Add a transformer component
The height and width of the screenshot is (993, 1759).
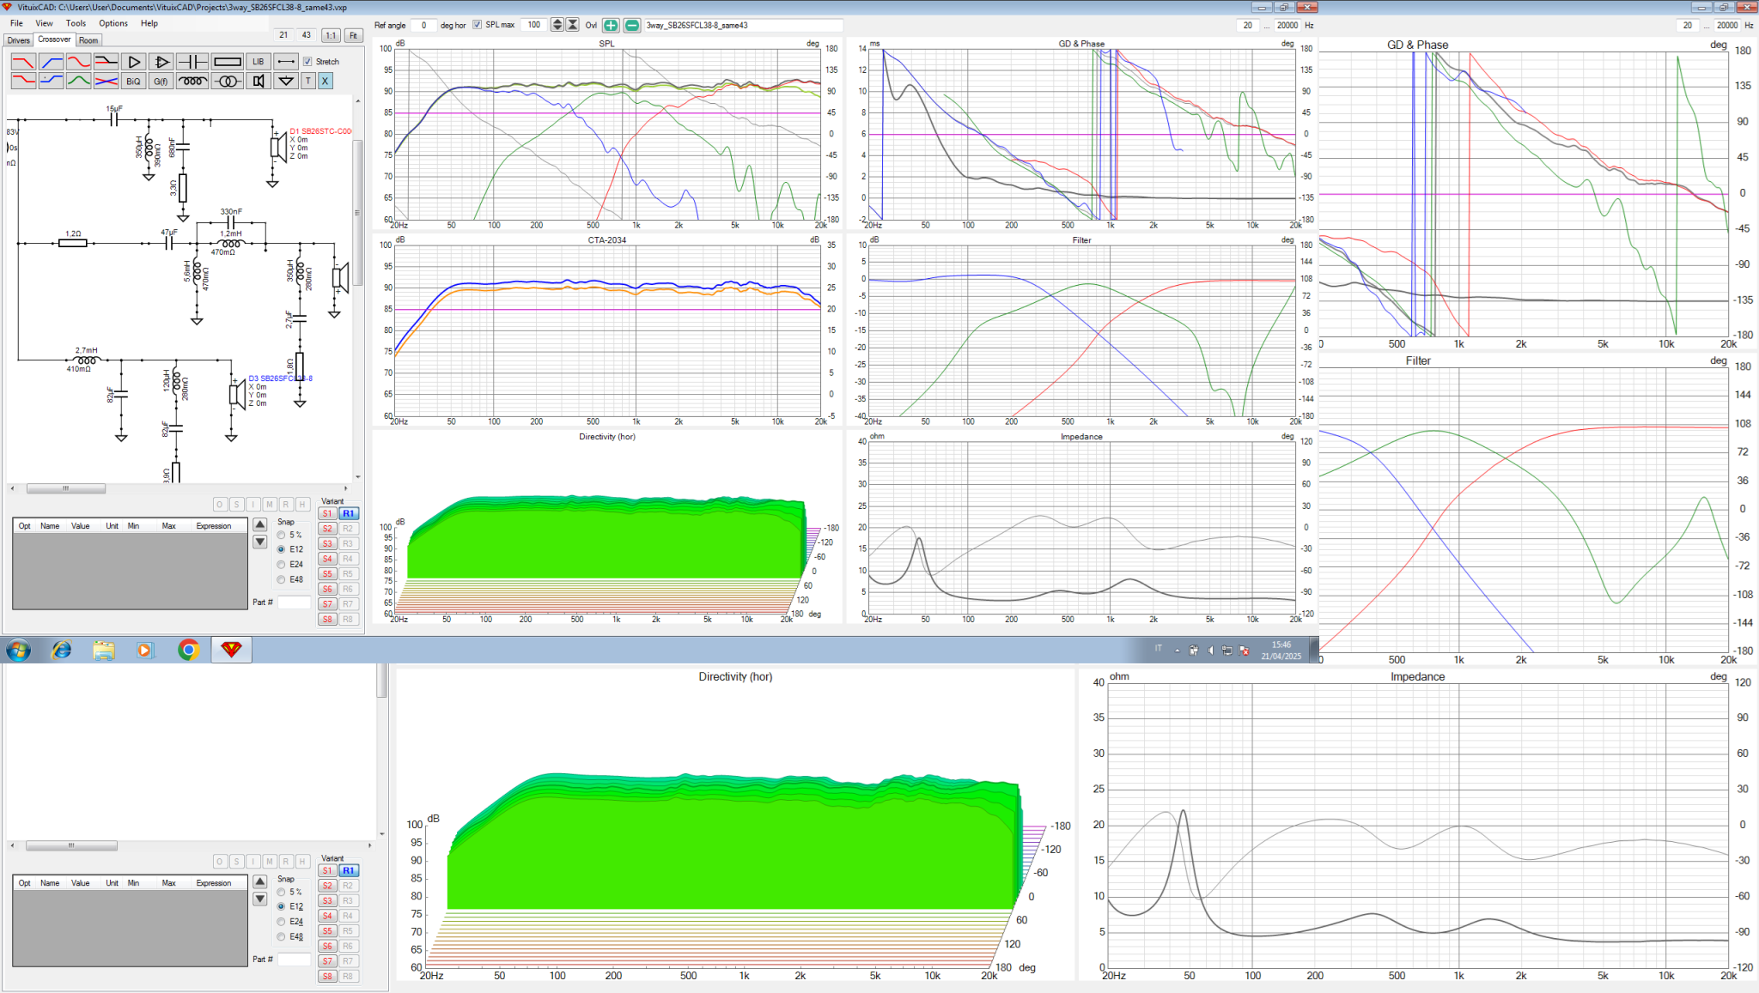click(x=228, y=81)
